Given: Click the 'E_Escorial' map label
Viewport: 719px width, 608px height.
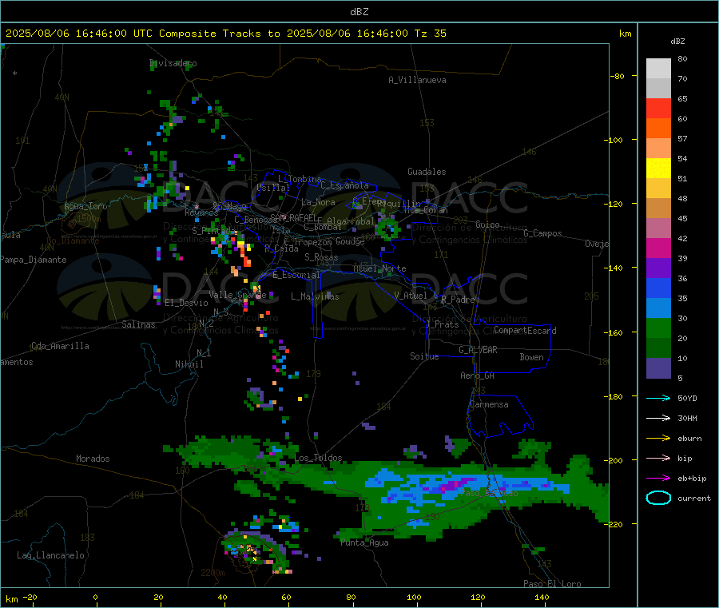Looking at the screenshot, I should click(296, 275).
